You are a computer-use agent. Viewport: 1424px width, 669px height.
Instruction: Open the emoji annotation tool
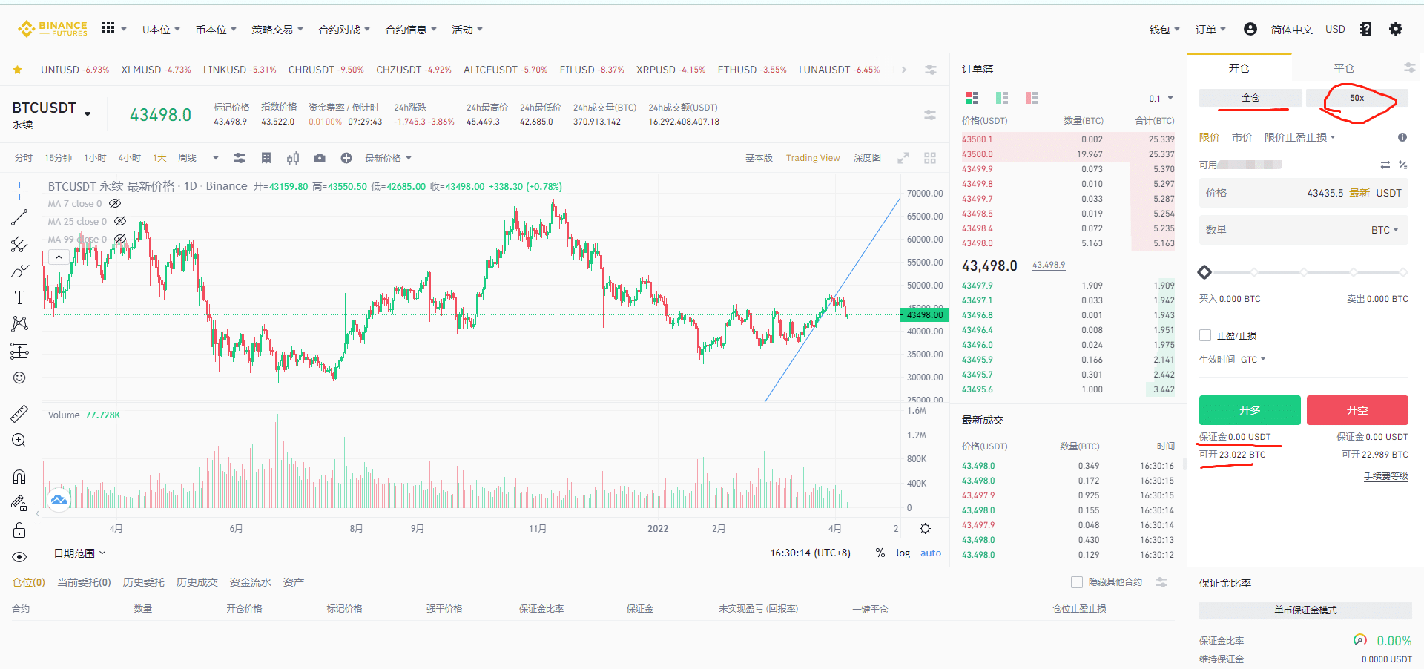coord(19,377)
